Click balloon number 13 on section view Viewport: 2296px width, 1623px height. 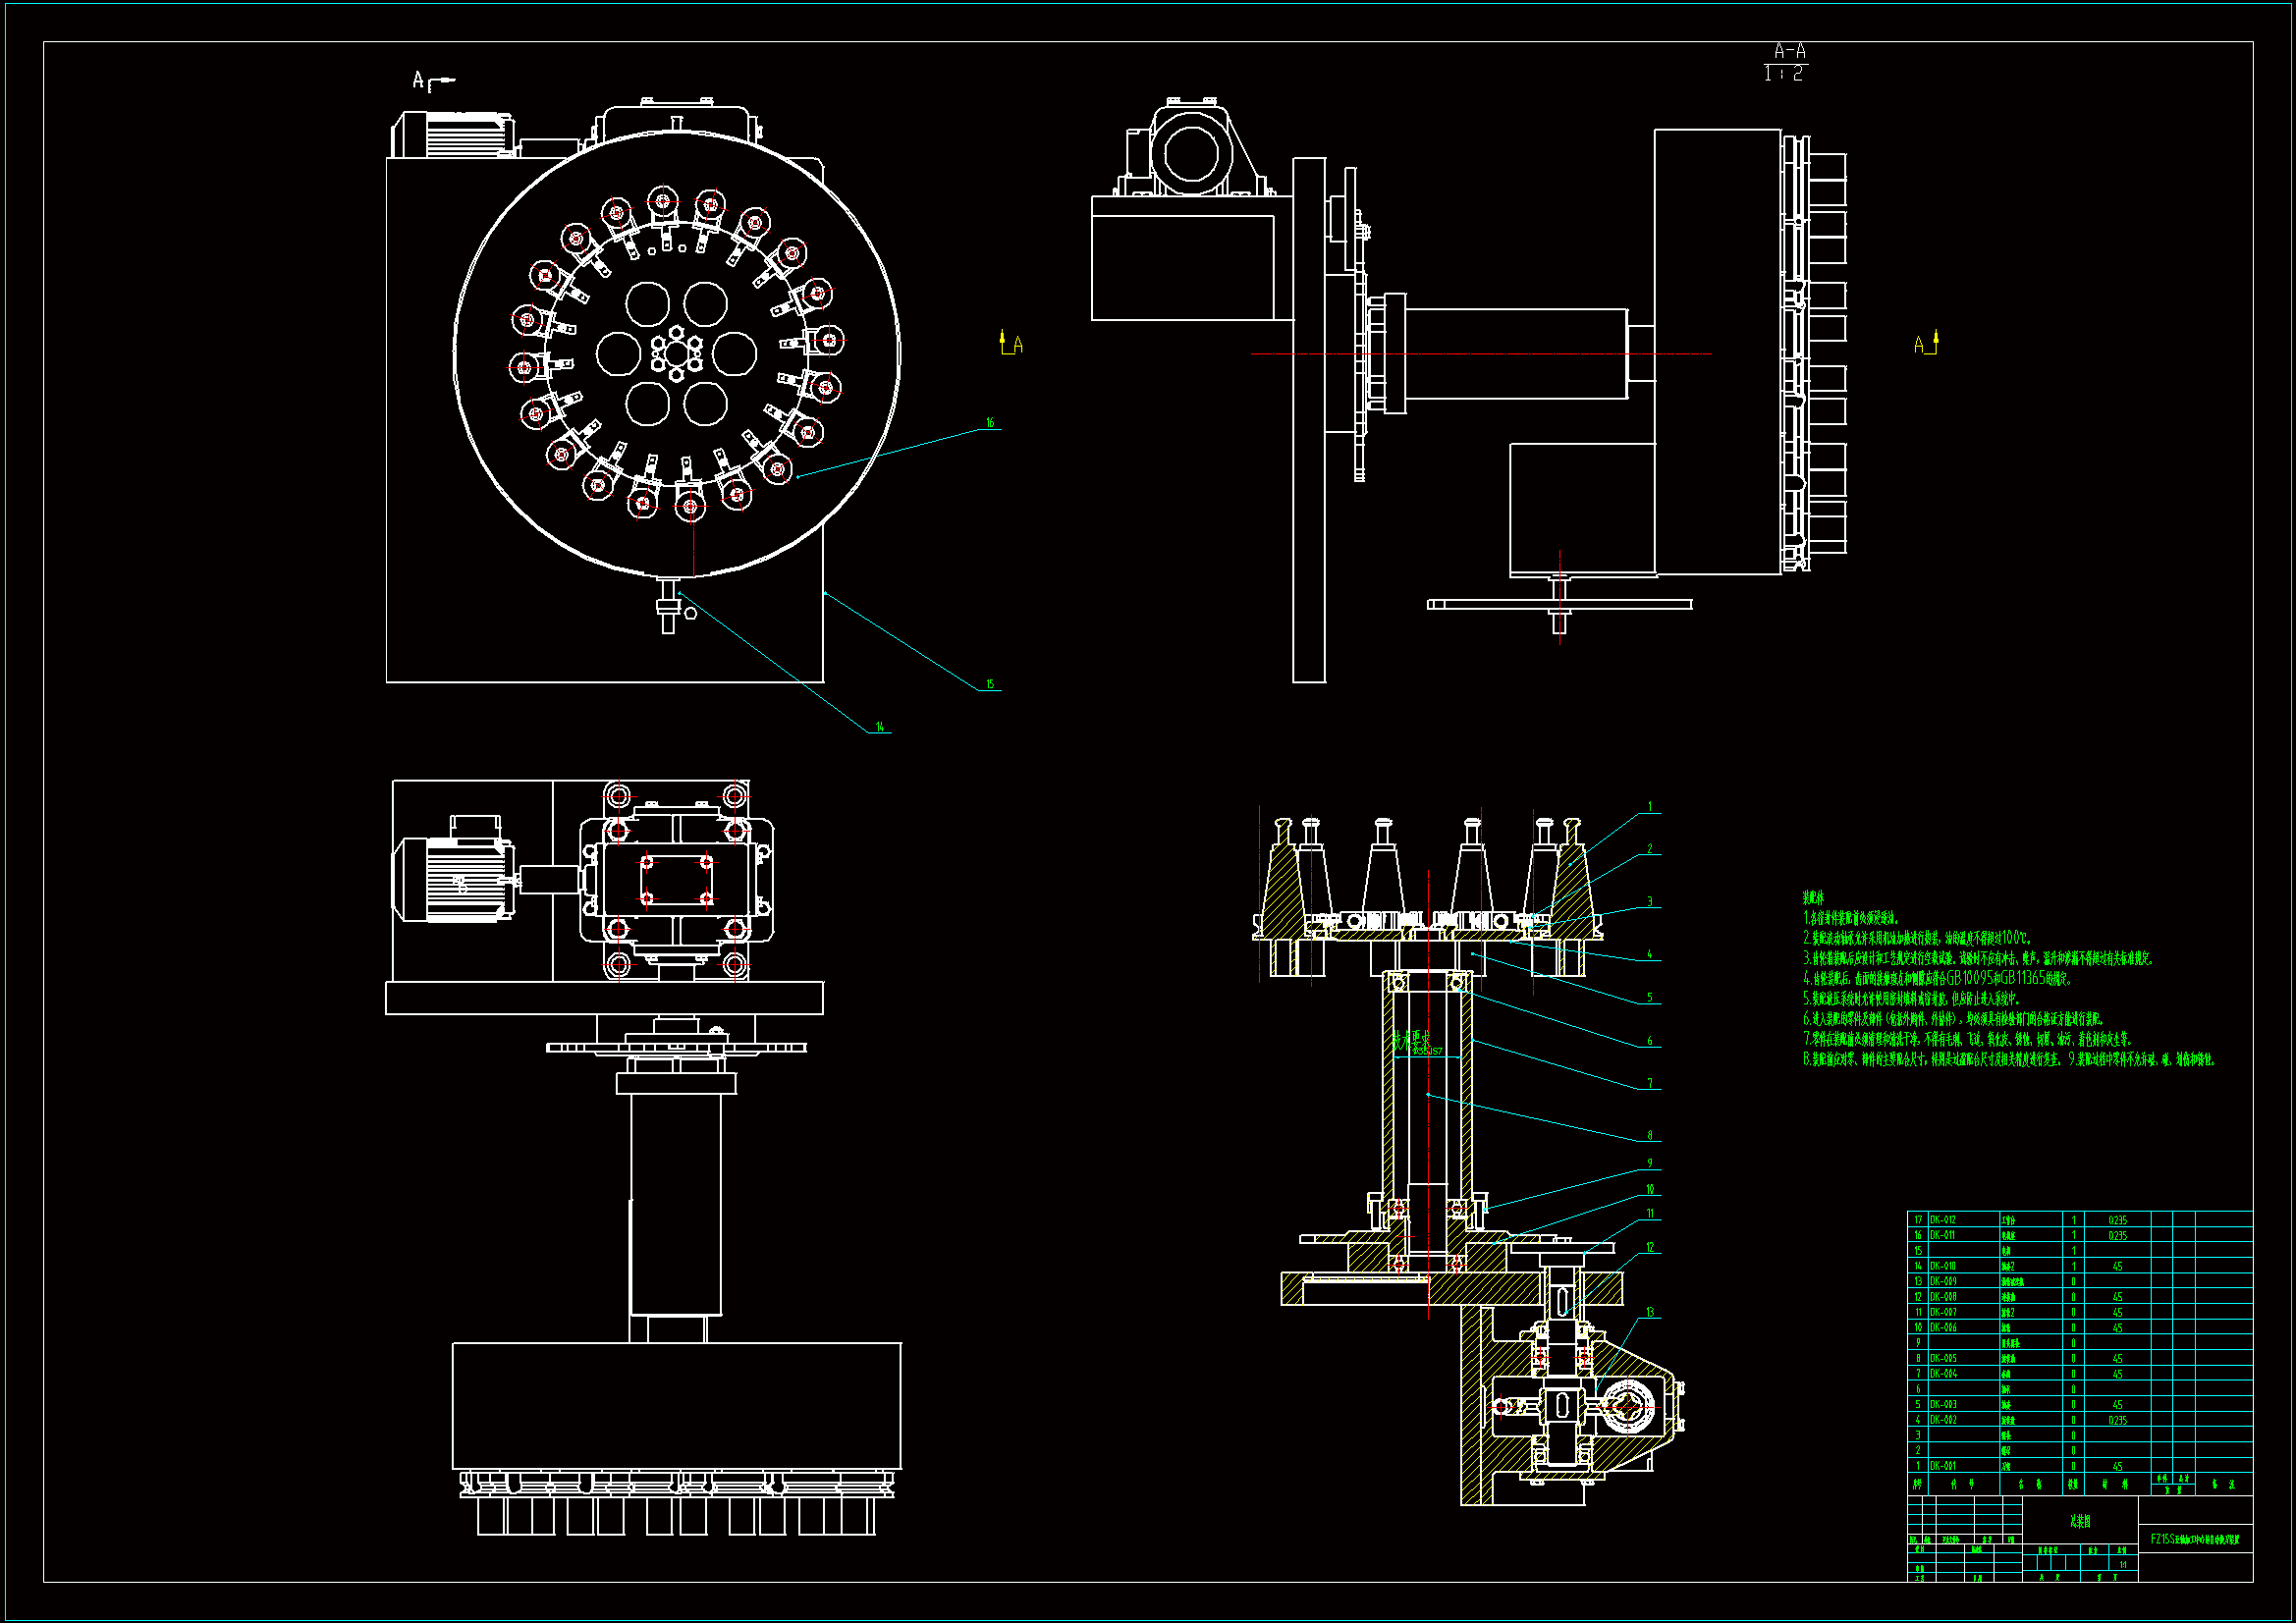pos(1650,1312)
